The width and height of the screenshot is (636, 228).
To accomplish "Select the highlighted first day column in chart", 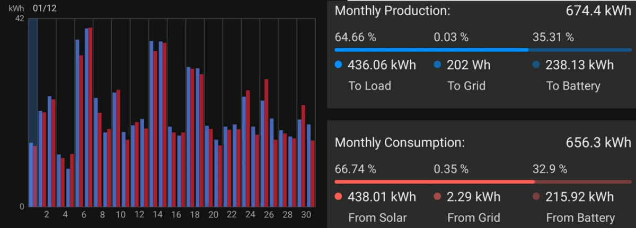I will [x=33, y=112].
